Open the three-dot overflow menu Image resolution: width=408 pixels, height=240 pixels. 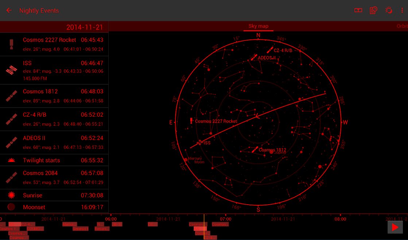[402, 11]
